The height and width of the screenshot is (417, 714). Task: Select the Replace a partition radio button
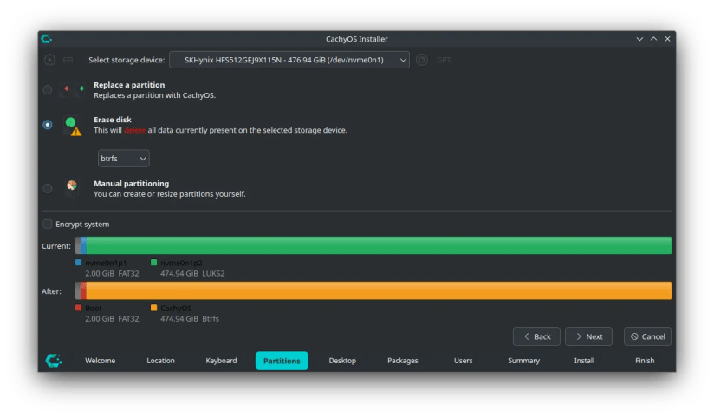pyautogui.click(x=48, y=90)
